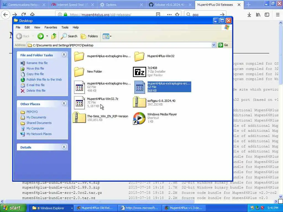
Task: Click the Firefox search box
Action: coord(205,15)
